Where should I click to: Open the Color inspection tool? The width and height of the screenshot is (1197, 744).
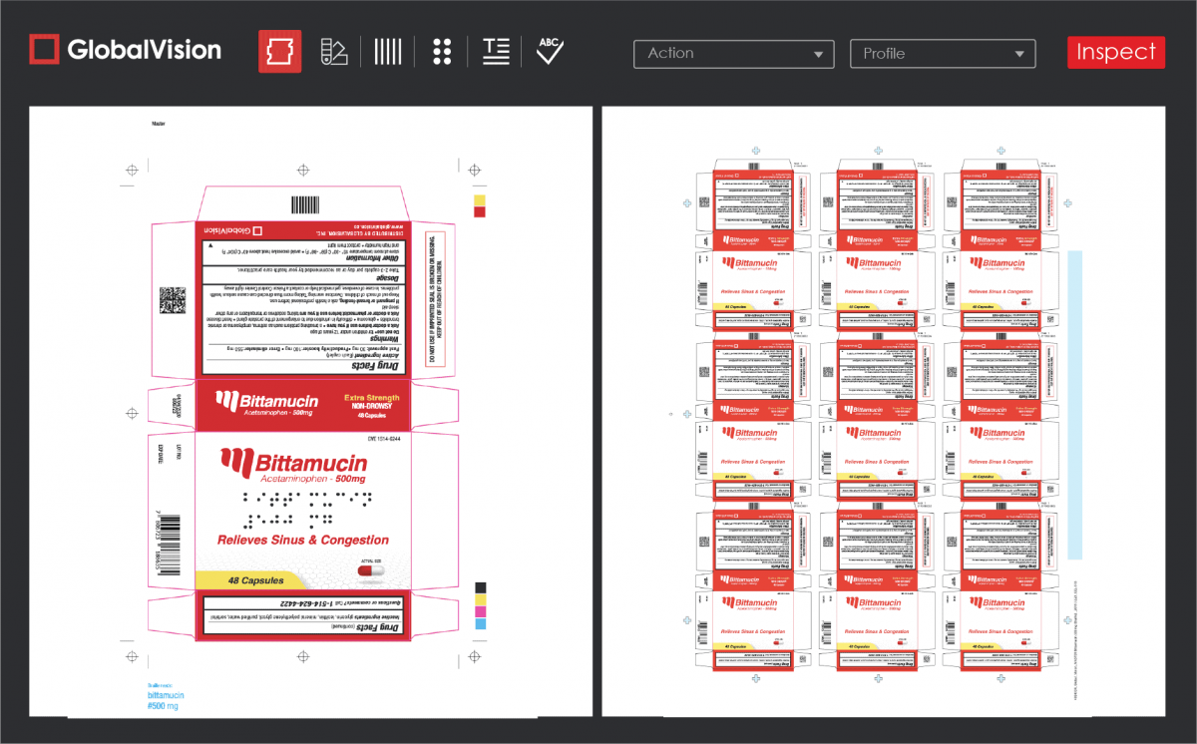334,51
